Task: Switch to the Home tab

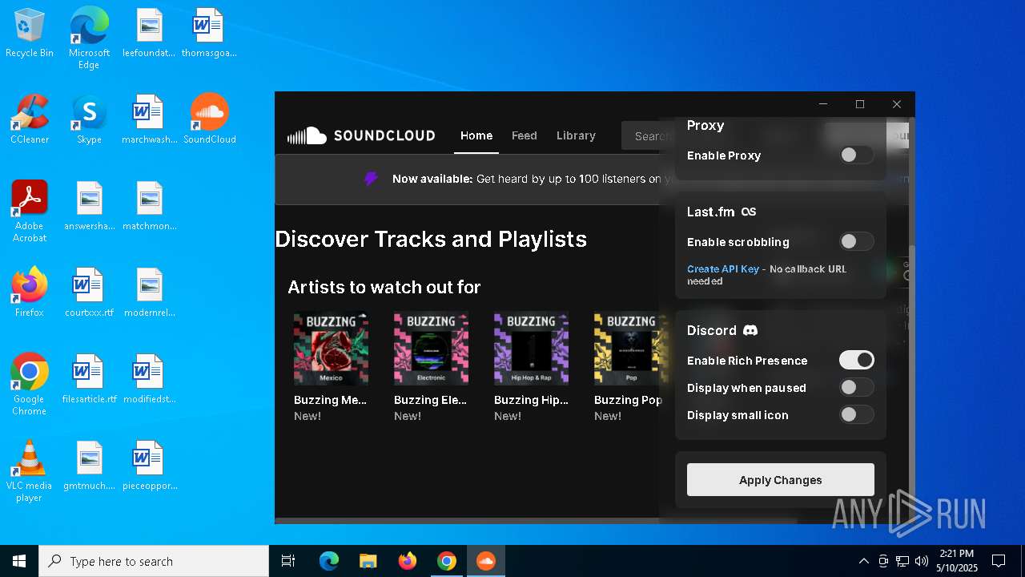Action: pyautogui.click(x=476, y=135)
